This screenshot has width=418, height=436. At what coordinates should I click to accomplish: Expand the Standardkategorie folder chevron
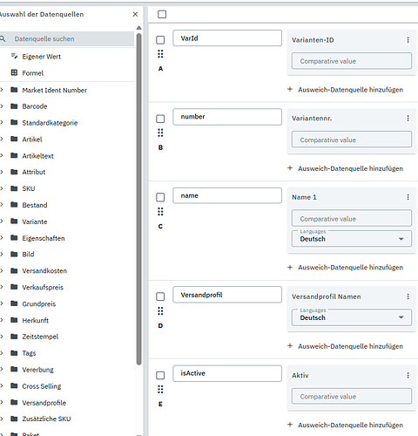tap(2, 122)
